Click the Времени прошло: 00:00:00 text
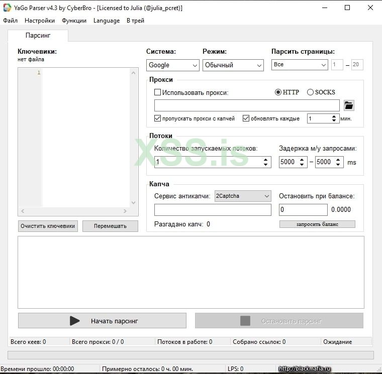This screenshot has width=382, height=374. 37,369
